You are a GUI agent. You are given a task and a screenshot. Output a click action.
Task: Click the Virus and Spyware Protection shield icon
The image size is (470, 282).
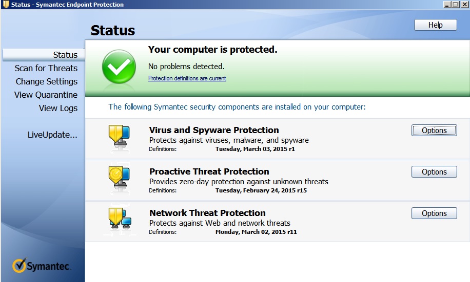click(x=119, y=137)
